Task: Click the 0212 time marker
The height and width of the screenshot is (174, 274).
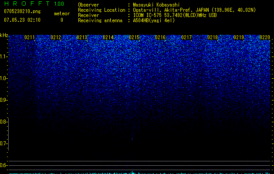Action: [56, 37]
